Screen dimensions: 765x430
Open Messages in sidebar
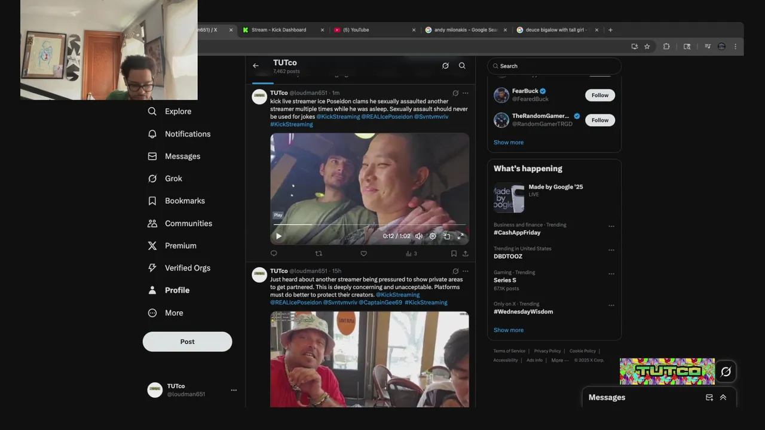(174, 156)
